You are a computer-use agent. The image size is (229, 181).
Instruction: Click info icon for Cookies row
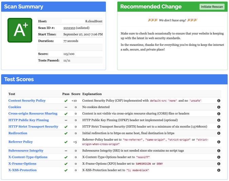tap(218, 107)
